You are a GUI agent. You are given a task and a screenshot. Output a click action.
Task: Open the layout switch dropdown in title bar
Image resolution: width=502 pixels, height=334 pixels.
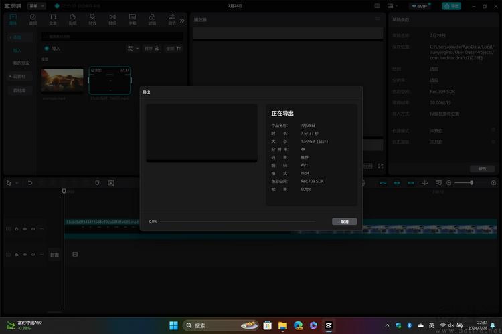(x=392, y=6)
